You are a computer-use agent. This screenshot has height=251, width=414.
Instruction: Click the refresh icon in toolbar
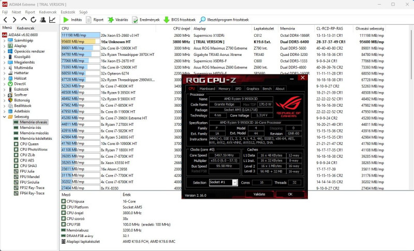click(x=33, y=20)
